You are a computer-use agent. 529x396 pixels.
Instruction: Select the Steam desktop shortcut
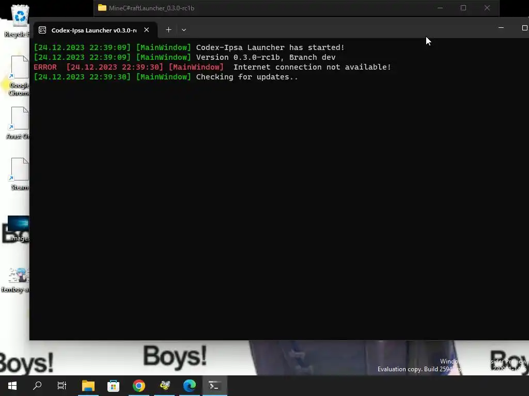[20, 174]
